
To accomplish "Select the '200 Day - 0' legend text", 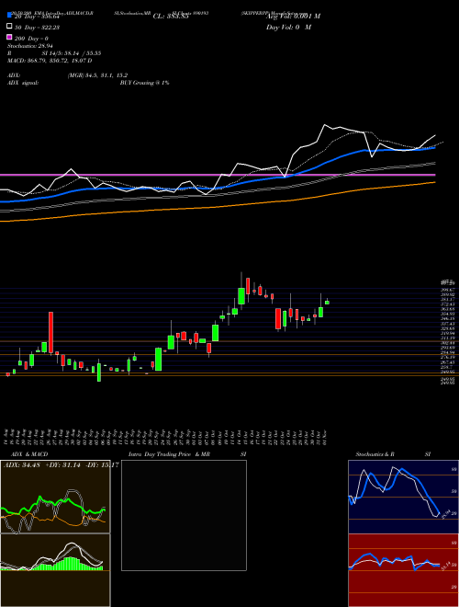I will pos(31,39).
